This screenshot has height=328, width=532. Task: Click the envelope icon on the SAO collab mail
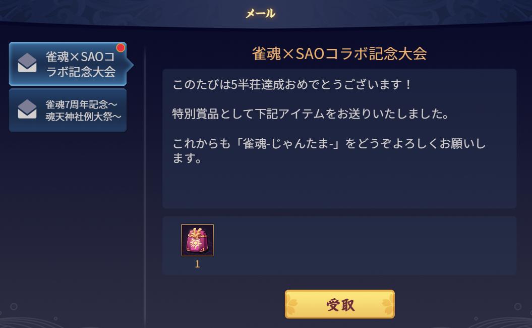pos(27,63)
